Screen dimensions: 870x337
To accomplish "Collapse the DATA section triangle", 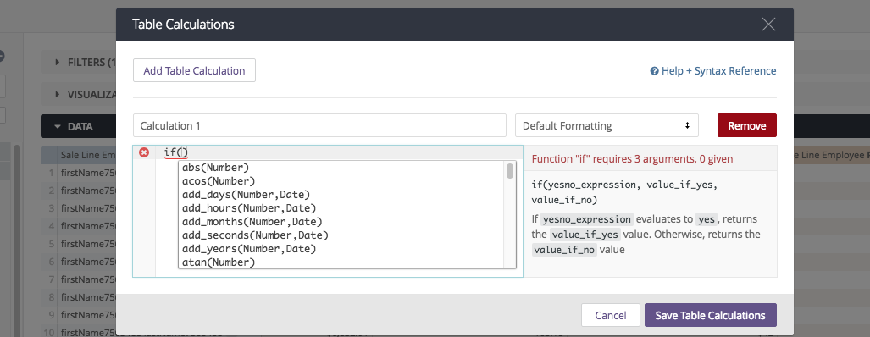I will 57,127.
